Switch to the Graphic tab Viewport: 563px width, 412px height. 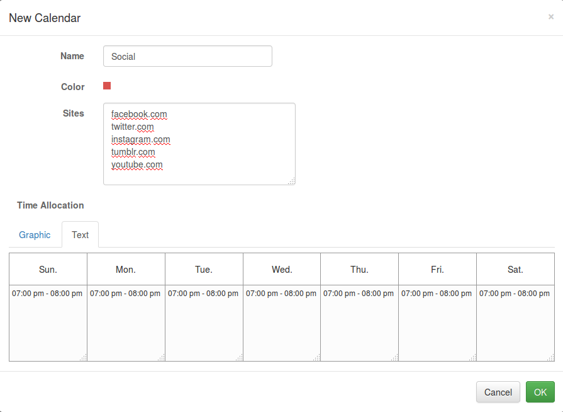click(x=35, y=235)
